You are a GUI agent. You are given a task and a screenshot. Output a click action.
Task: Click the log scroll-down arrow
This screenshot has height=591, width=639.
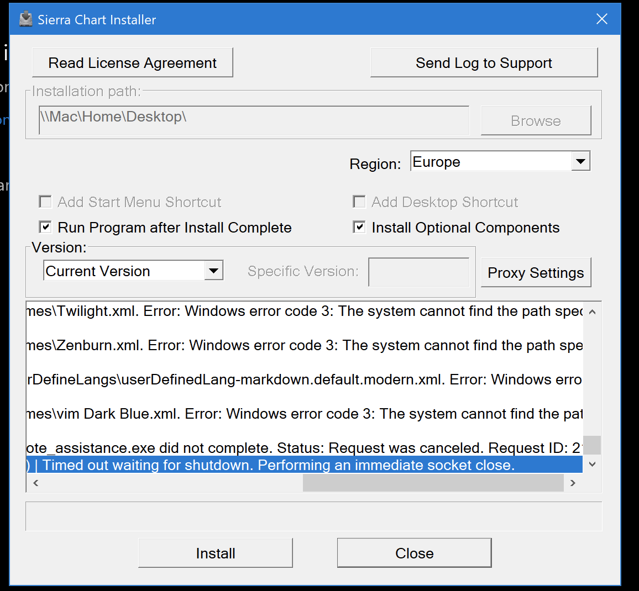click(593, 464)
